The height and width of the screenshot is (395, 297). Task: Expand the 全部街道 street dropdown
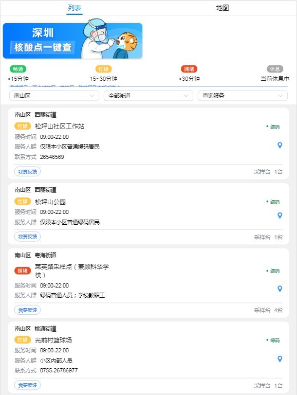click(x=148, y=96)
